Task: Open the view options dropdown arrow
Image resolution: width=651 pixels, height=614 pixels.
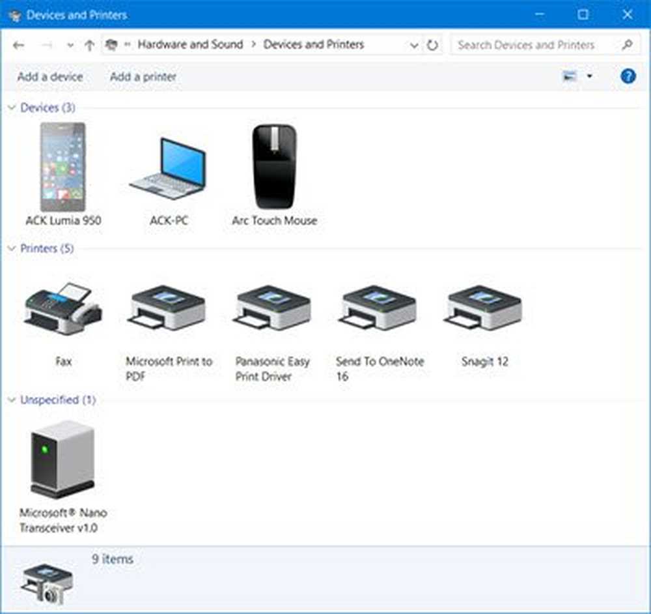Action: [x=589, y=76]
